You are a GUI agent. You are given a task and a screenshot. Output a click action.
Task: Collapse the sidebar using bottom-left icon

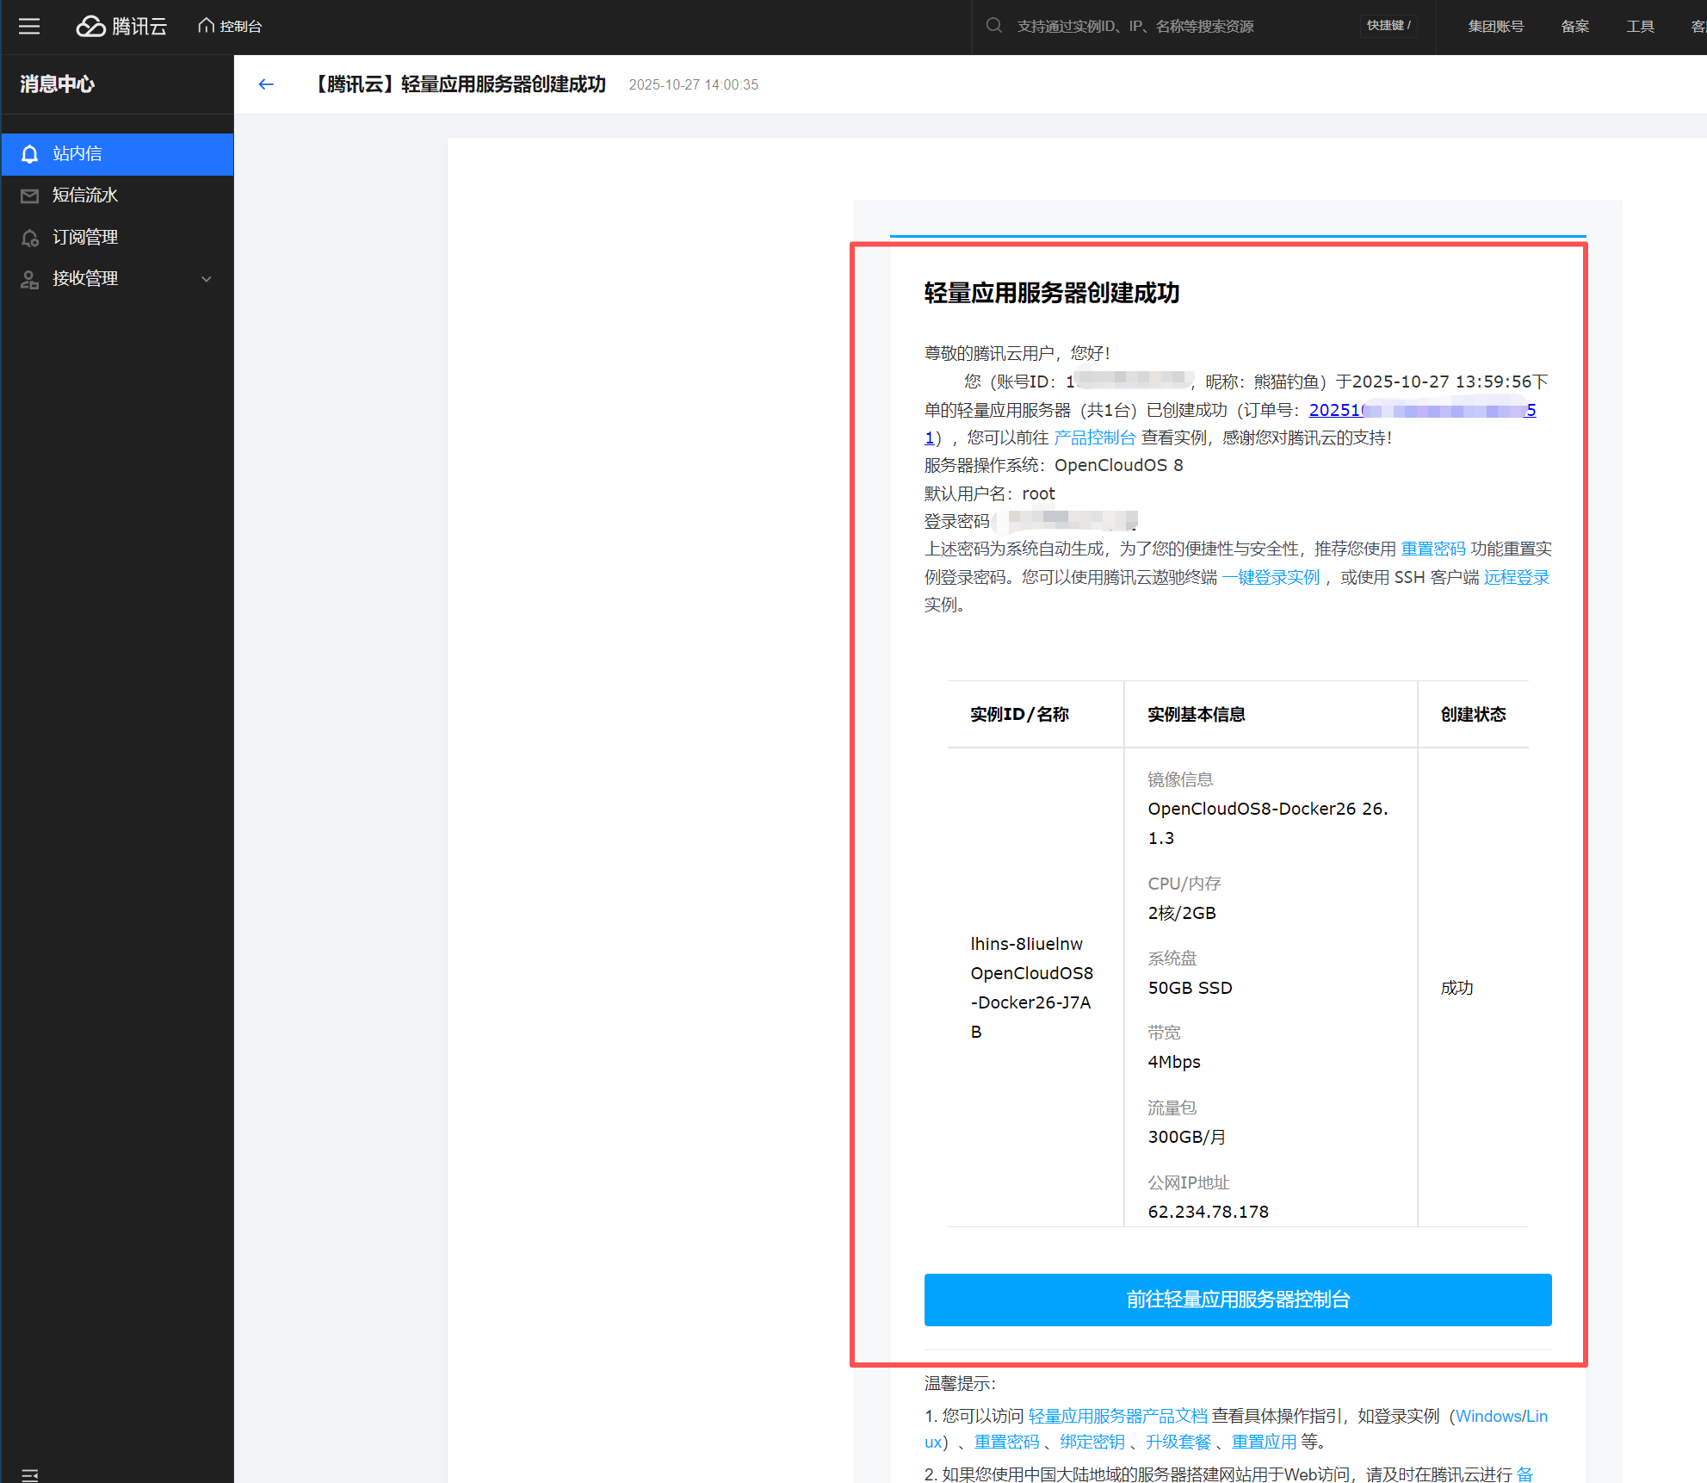pos(30,1474)
